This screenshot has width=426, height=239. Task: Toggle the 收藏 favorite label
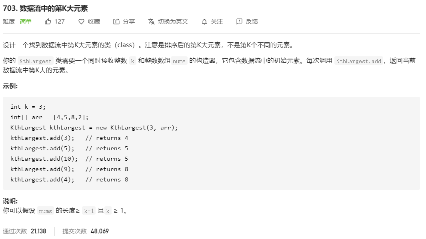pyautogui.click(x=94, y=22)
